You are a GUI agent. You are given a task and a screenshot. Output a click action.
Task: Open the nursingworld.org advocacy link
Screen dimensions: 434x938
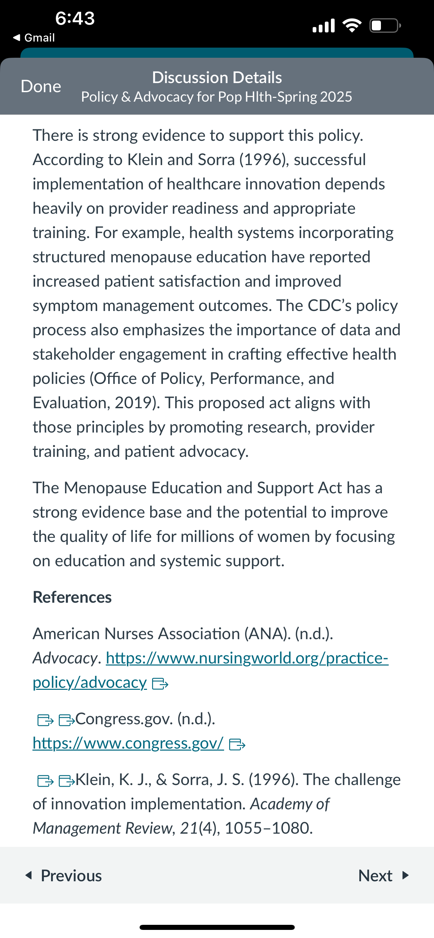click(247, 658)
